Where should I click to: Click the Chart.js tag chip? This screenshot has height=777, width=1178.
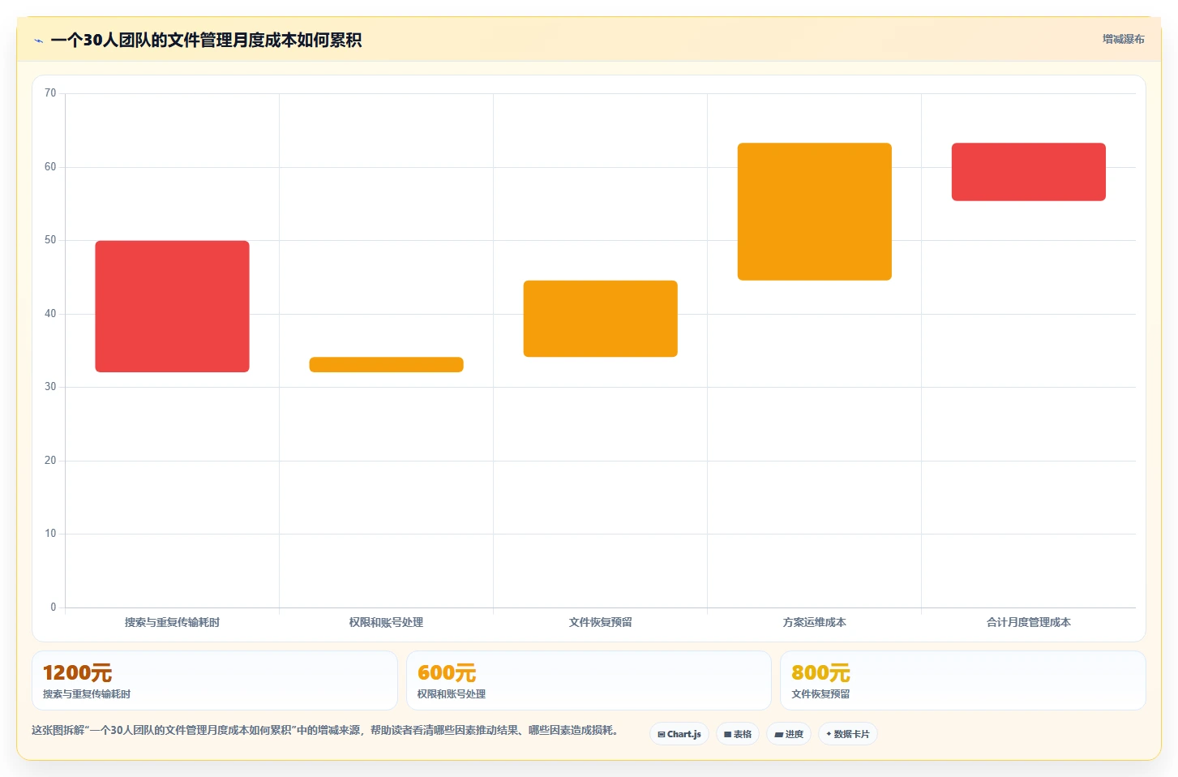[x=679, y=734]
